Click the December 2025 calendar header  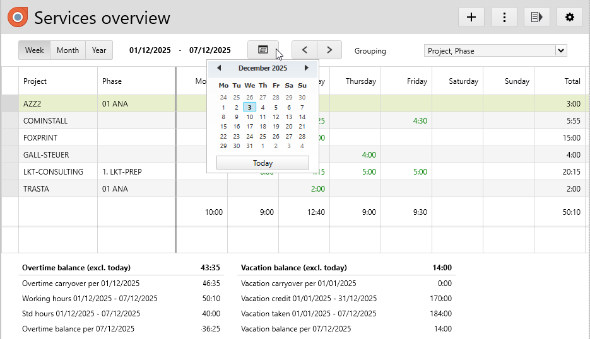[263, 68]
